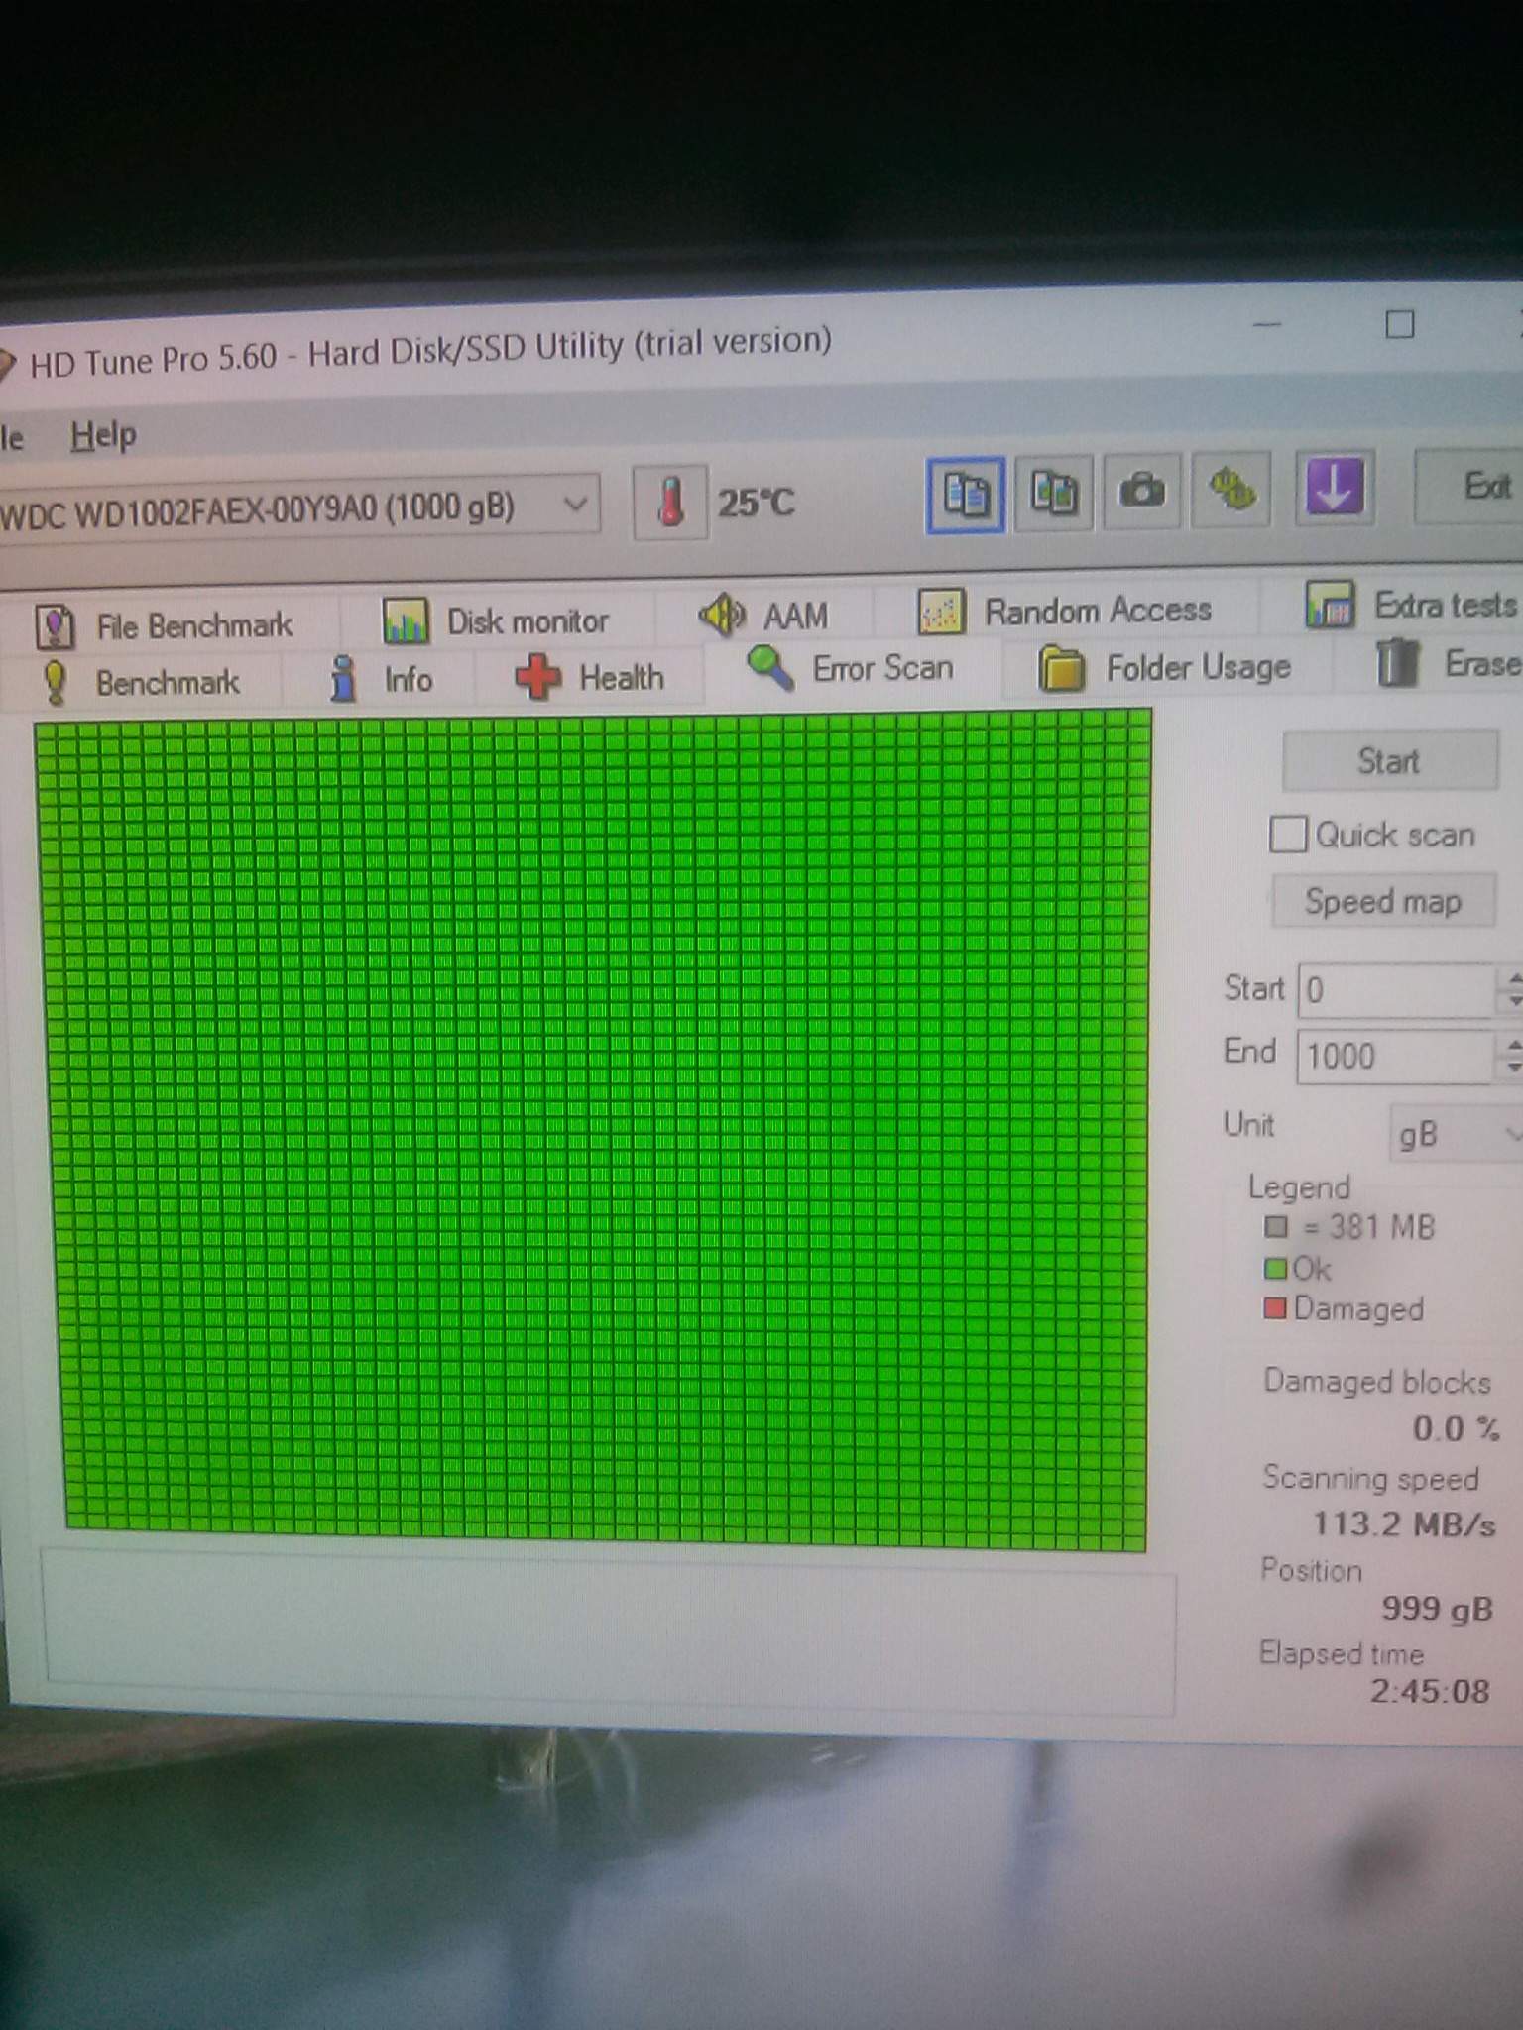This screenshot has width=1523, height=2030.
Task: Click the 2:45:08 elapsed time value
Action: tap(1430, 1691)
